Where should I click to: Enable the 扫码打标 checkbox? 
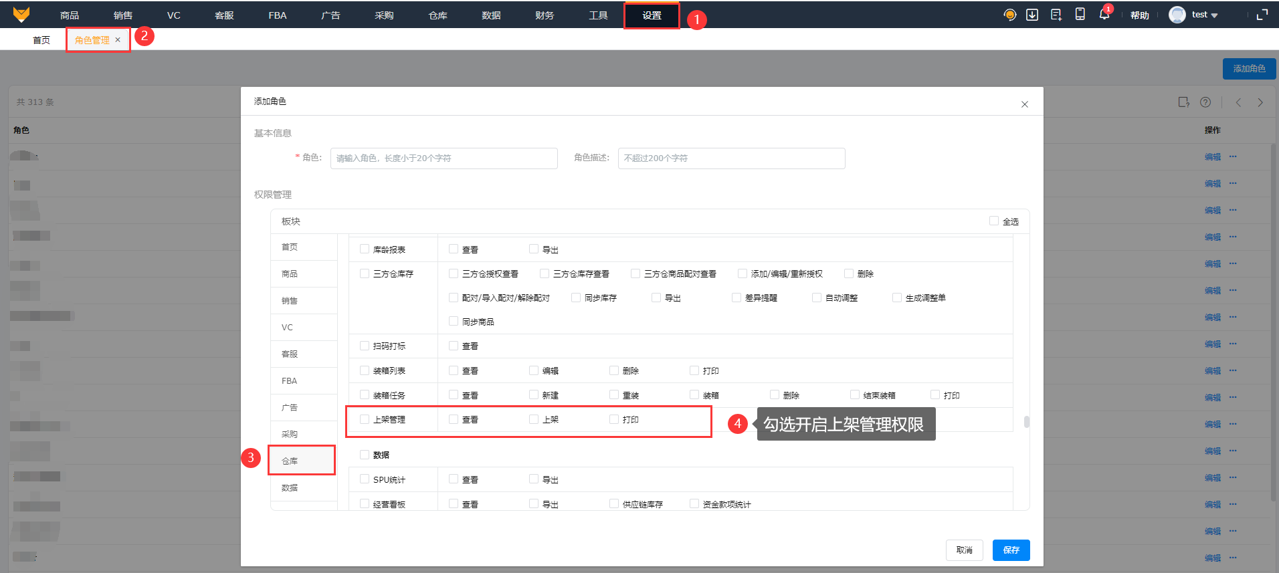365,346
